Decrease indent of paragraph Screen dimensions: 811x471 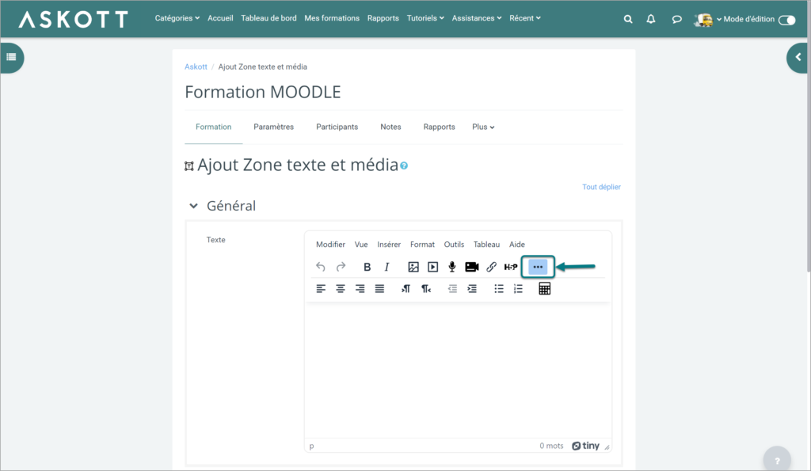452,288
